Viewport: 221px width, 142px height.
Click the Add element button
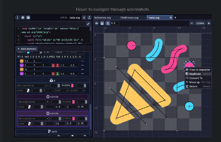click(x=27, y=49)
